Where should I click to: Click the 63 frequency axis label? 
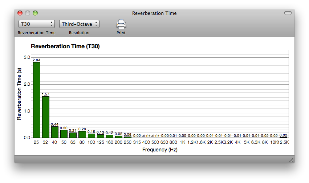pyautogui.click(x=73, y=142)
